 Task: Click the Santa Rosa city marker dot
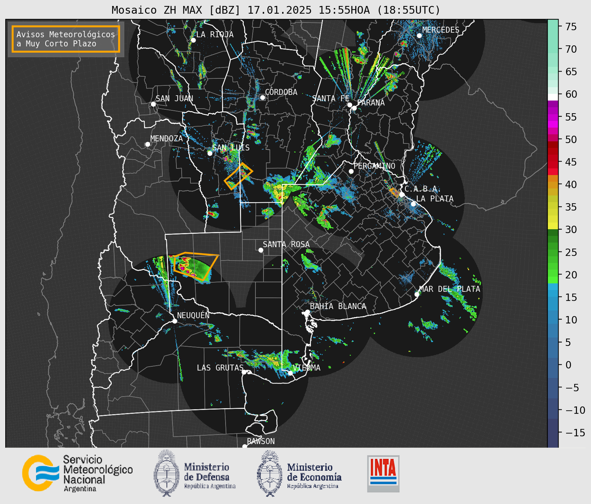(x=261, y=250)
